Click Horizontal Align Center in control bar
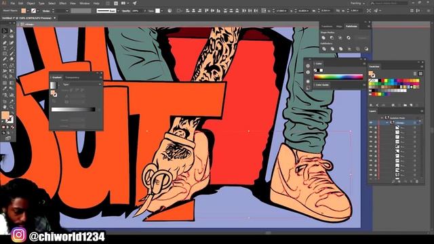 pyautogui.click(x=194, y=11)
